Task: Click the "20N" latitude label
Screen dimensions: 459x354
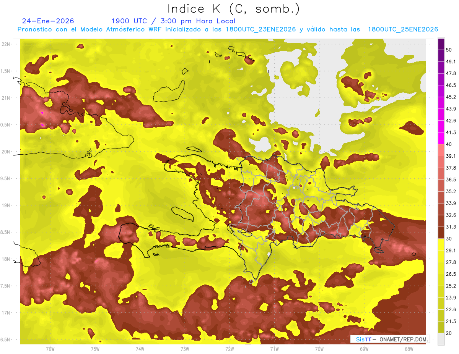Action: [x=6, y=152]
